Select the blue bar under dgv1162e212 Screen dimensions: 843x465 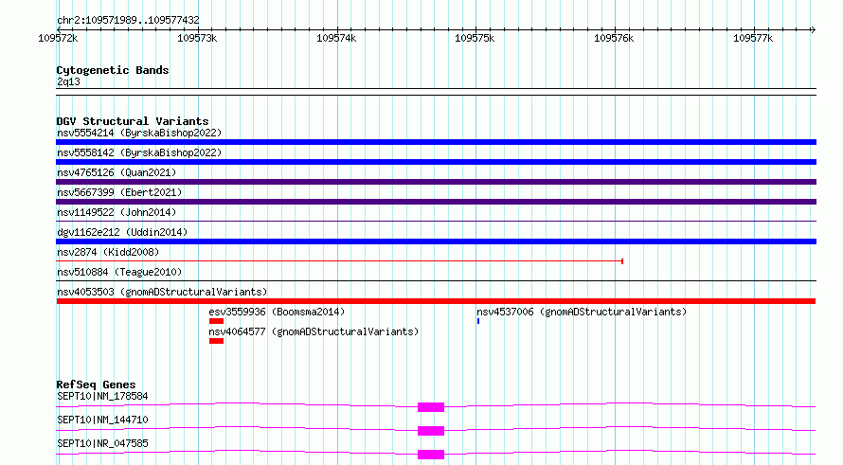[436, 241]
